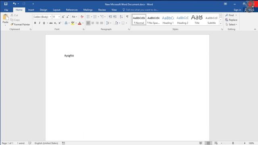The image size is (258, 145).
Task: Open Paragraph dialog launcher
Action: [x=129, y=29]
